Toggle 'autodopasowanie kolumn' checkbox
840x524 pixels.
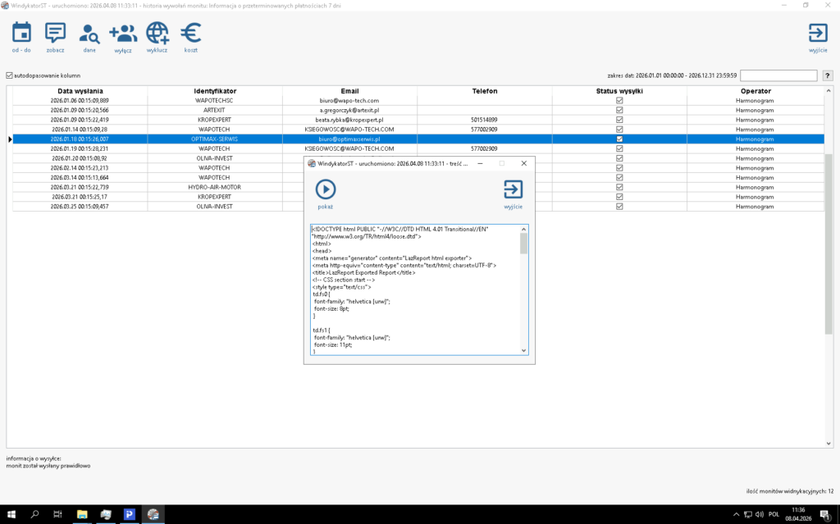click(10, 75)
